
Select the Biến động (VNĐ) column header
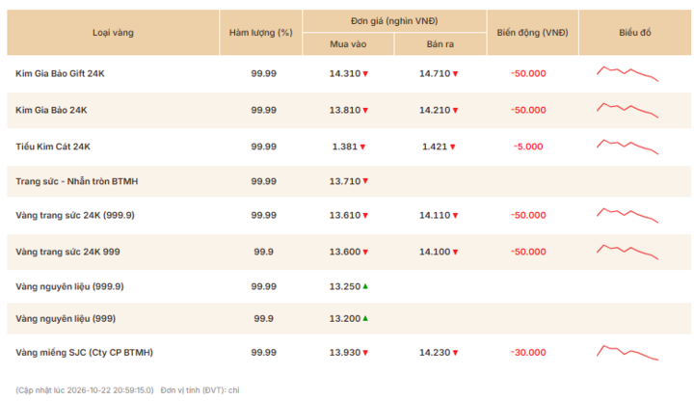pyautogui.click(x=532, y=33)
